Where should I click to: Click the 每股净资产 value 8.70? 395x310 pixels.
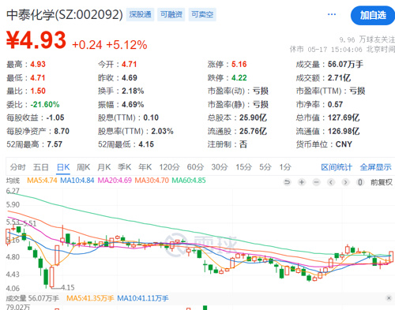pos(62,131)
